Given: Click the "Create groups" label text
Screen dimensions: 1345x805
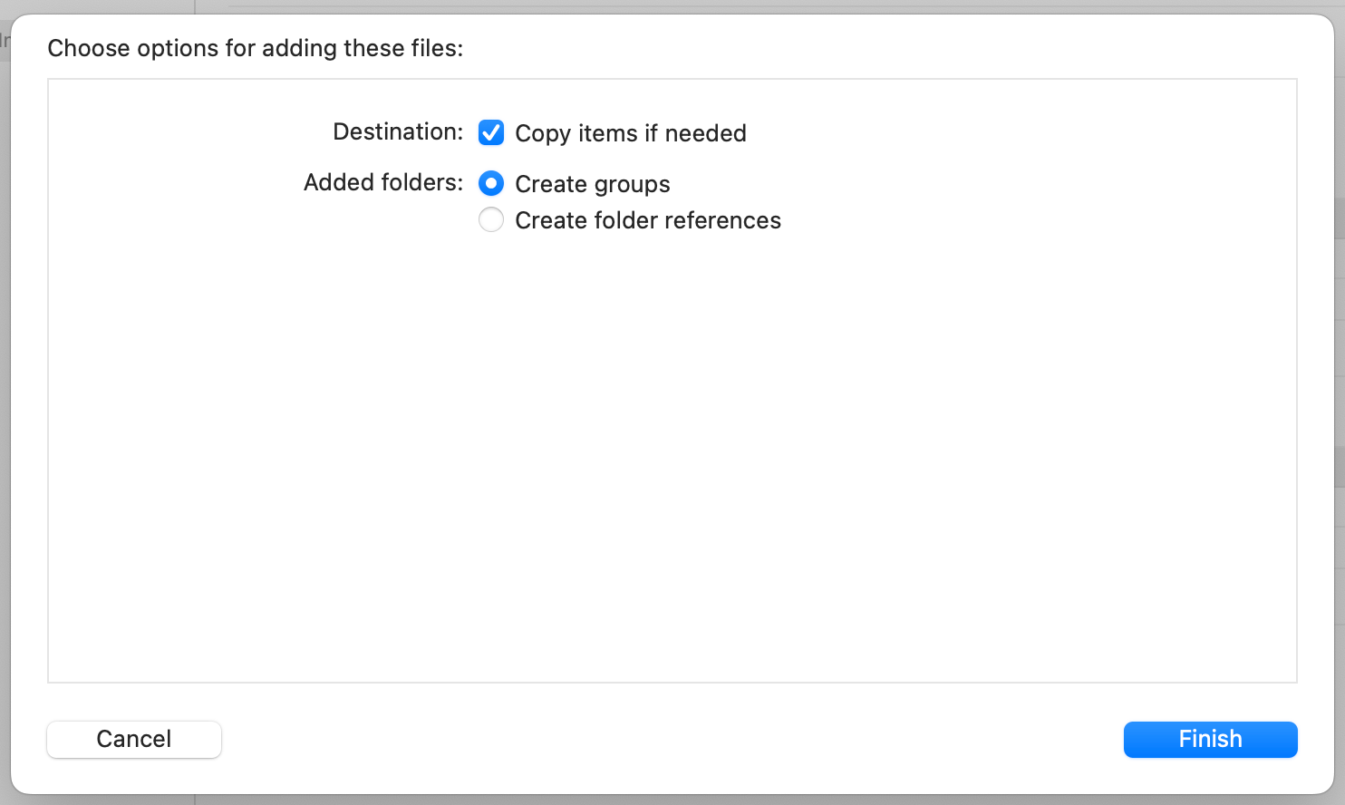Looking at the screenshot, I should pos(592,184).
